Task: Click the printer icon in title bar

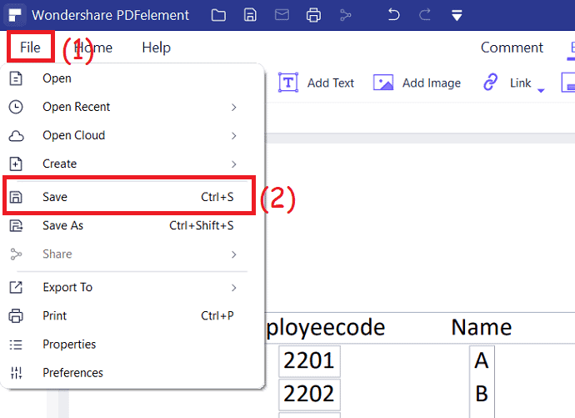Action: [x=313, y=15]
